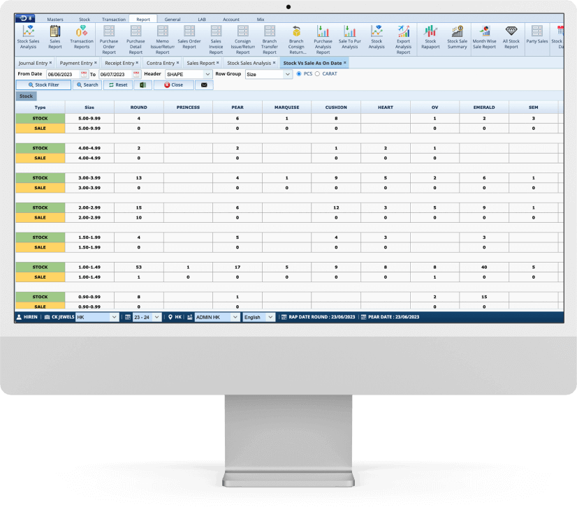Click the Stock Filter button

43,84
